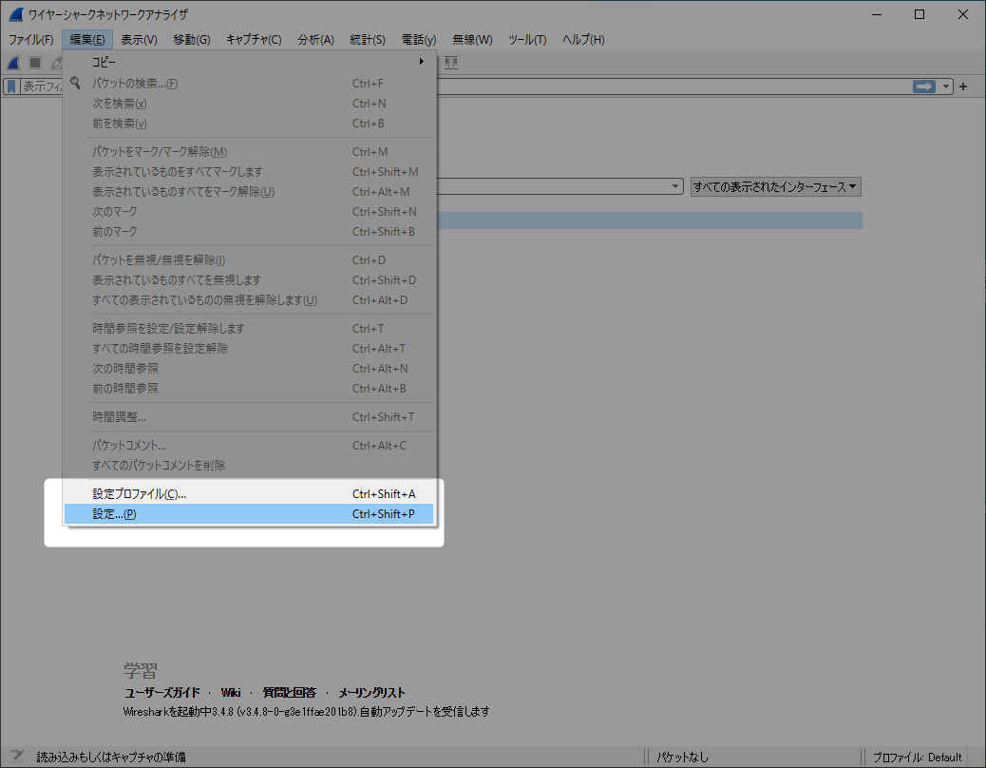Choose パケットをマーク/マーク解除(M) item
986x768 pixels.
(248, 151)
